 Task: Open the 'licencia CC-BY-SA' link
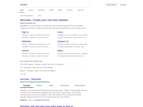point(42,100)
